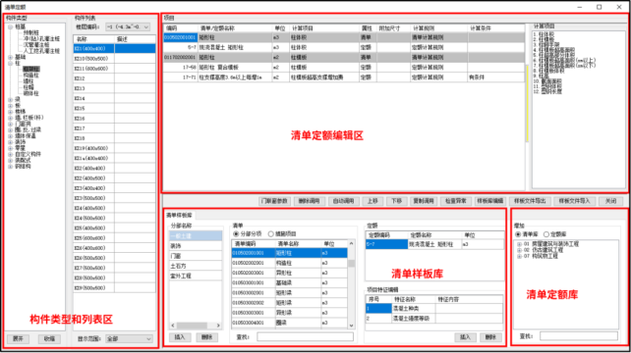
Task: Click the 上移 move-up button
Action: pos(373,201)
